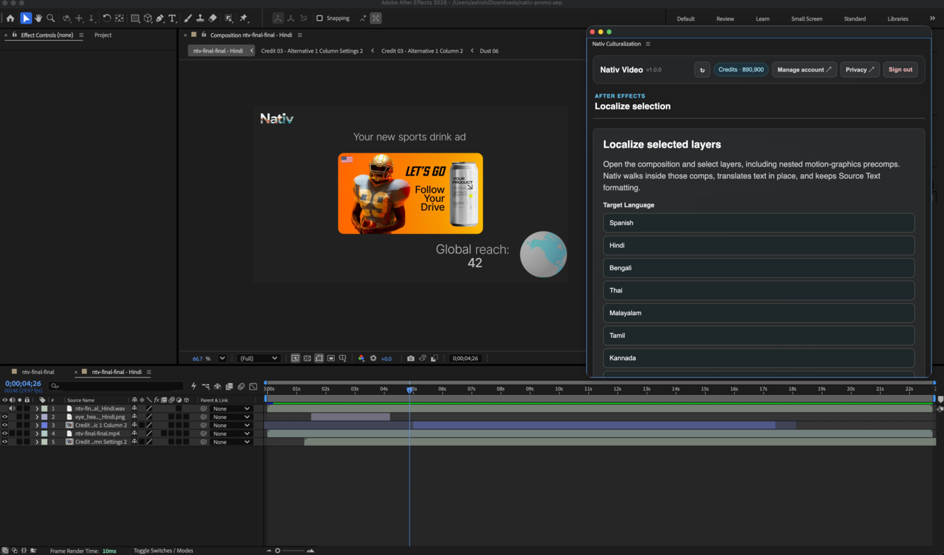
Task: Select the Learn workspace
Action: point(762,19)
